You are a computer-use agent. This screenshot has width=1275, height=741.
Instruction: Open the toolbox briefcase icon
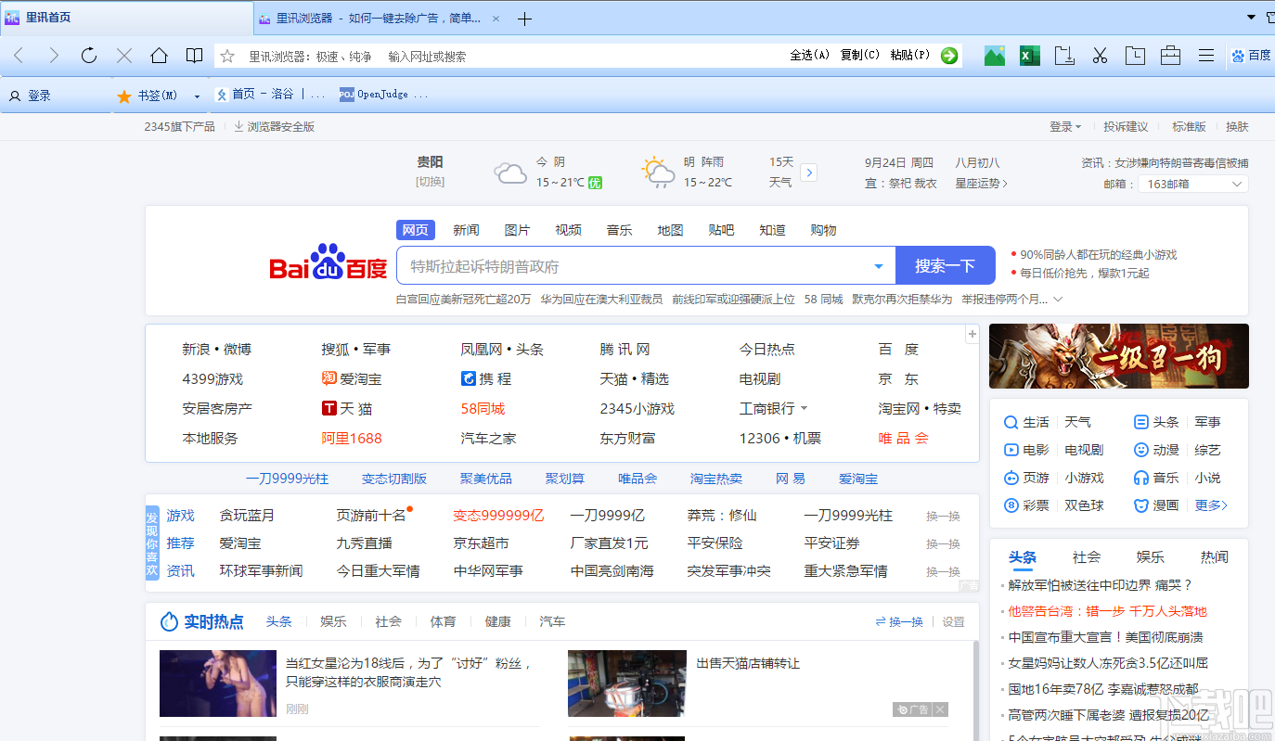click(1170, 56)
